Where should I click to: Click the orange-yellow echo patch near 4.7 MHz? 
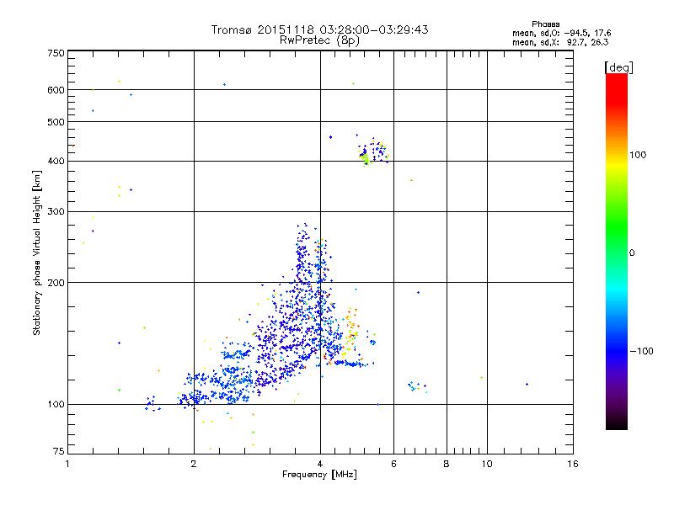[350, 332]
